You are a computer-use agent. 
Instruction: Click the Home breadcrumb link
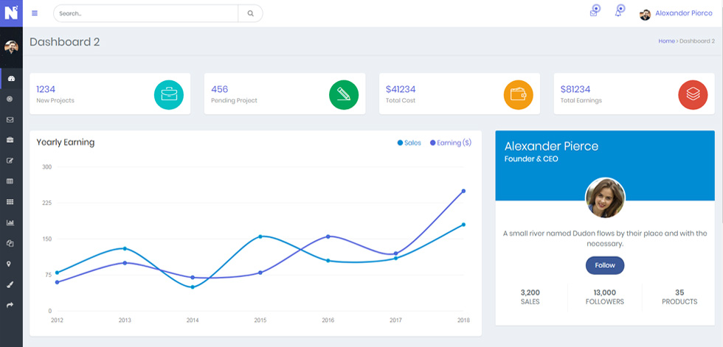coord(666,41)
